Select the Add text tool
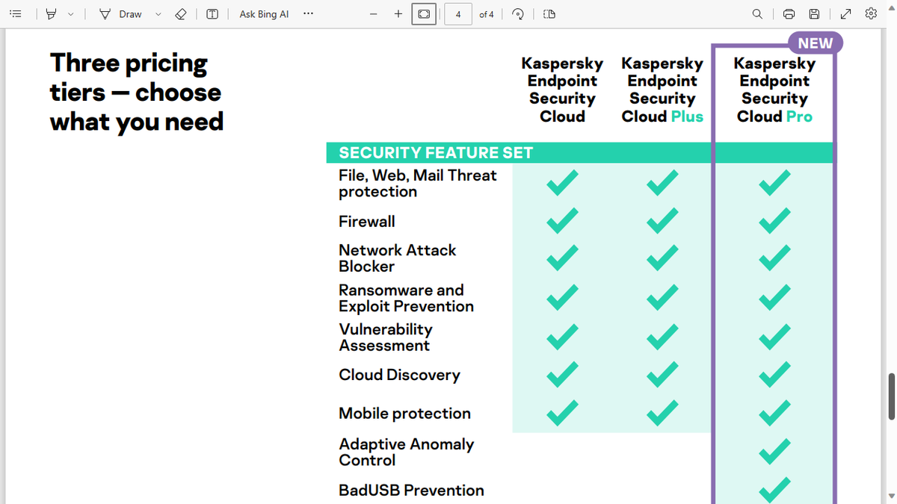Screen dimensions: 897x504 [212, 13]
